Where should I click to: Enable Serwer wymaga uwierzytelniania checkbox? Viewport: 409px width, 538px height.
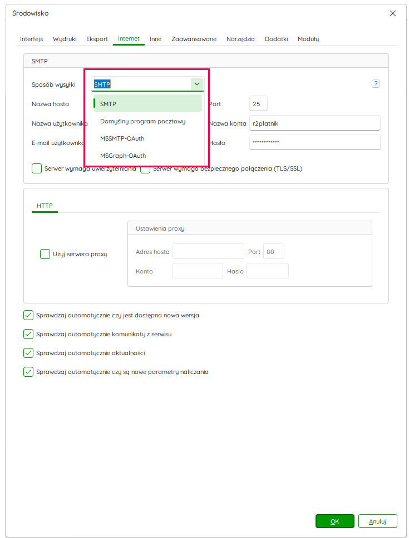(x=37, y=168)
